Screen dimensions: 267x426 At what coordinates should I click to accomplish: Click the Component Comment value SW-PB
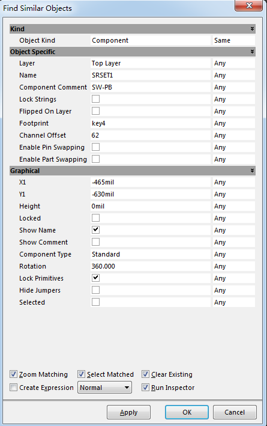click(151, 87)
